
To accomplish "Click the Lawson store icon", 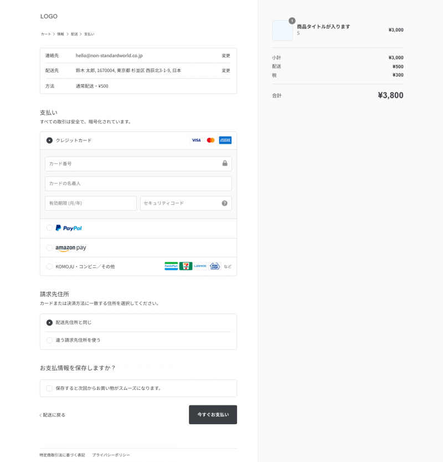I will click(200, 266).
